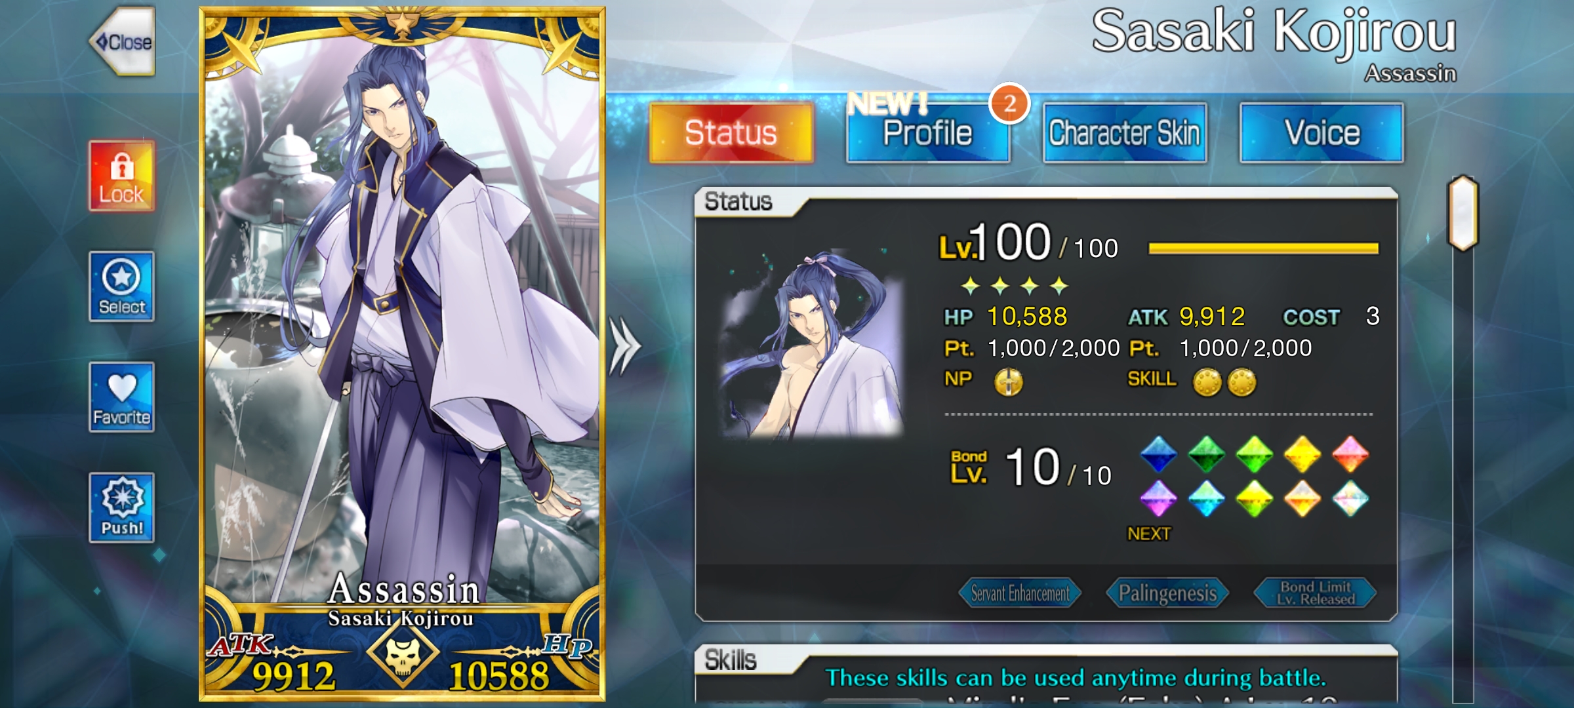Open the Palingenesis button

[x=1167, y=593]
